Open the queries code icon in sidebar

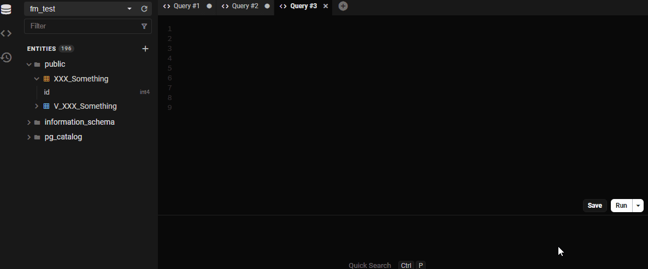[6, 33]
